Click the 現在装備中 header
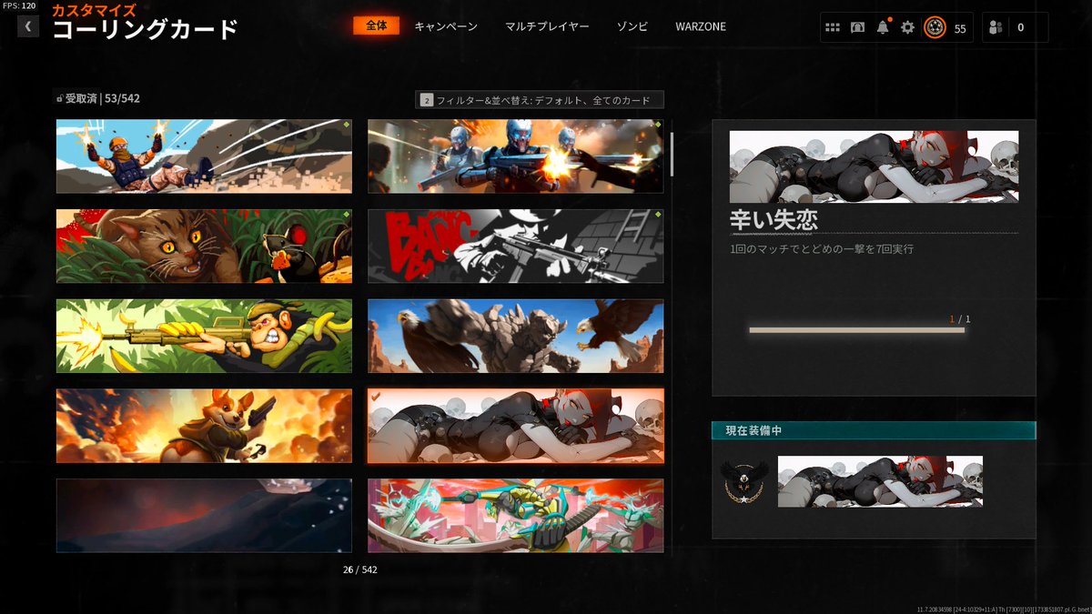Screen dimensions: 1092x614 click(874, 430)
